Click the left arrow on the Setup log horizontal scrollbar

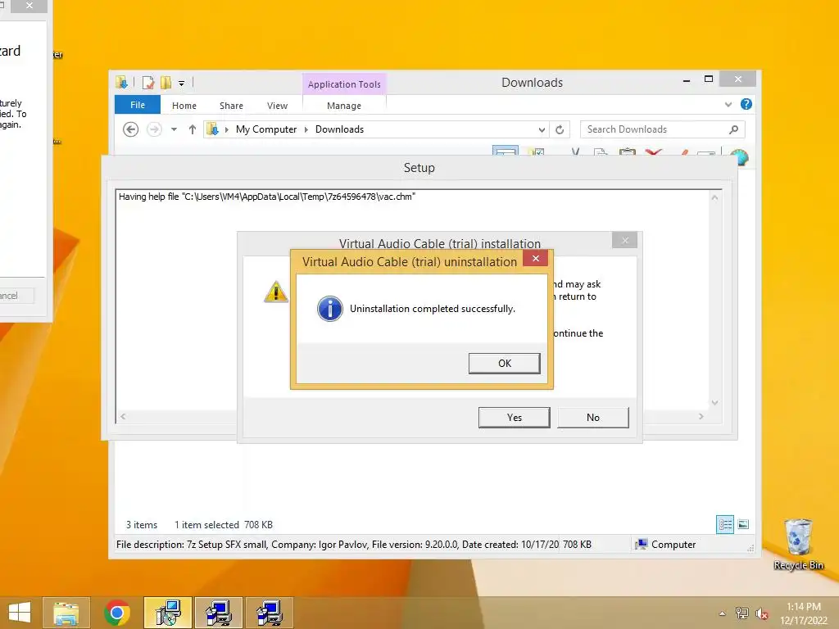pyautogui.click(x=123, y=416)
